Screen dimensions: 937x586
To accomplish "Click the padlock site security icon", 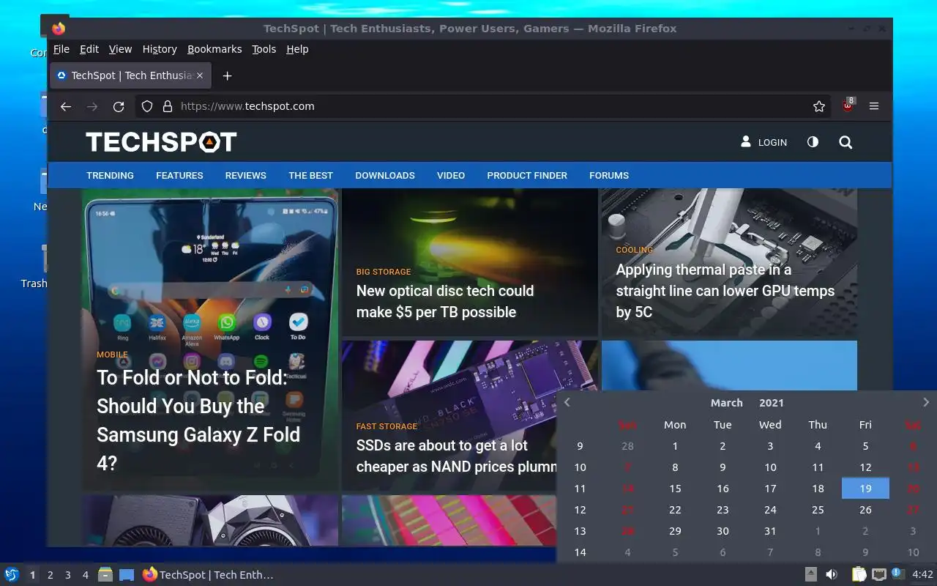I will click(167, 106).
